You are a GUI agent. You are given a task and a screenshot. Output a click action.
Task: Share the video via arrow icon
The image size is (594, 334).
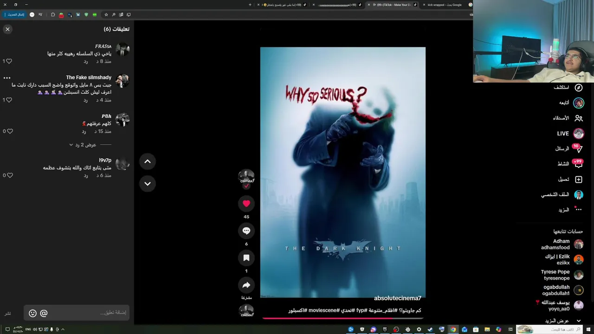(x=246, y=285)
